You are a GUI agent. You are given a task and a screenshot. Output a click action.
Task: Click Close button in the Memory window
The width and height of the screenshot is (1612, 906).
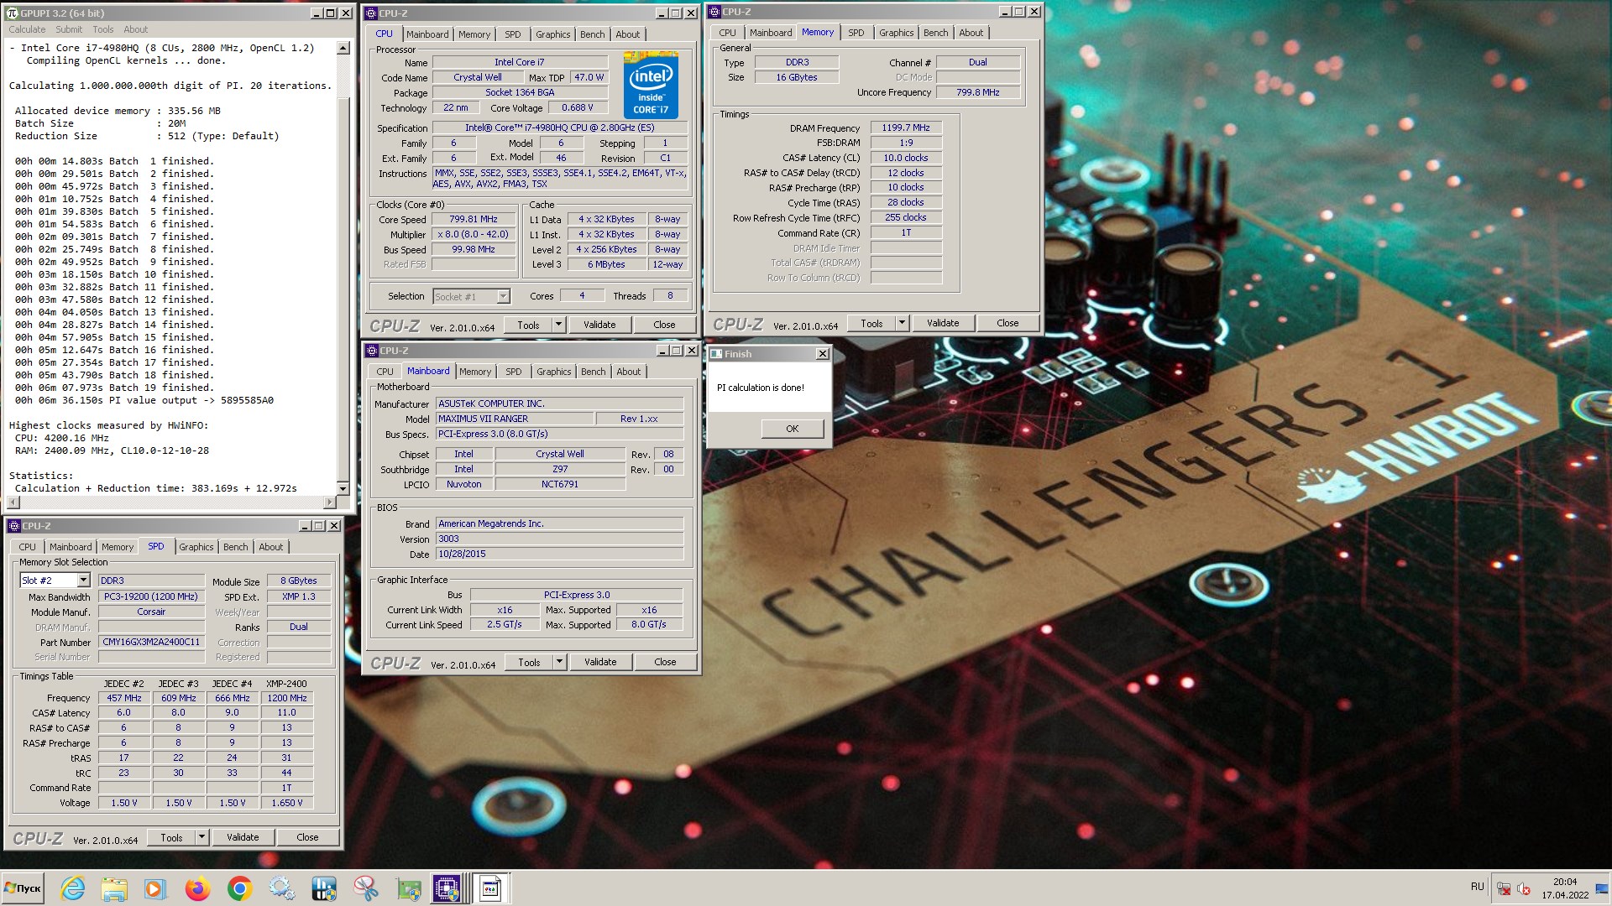coord(1007,323)
